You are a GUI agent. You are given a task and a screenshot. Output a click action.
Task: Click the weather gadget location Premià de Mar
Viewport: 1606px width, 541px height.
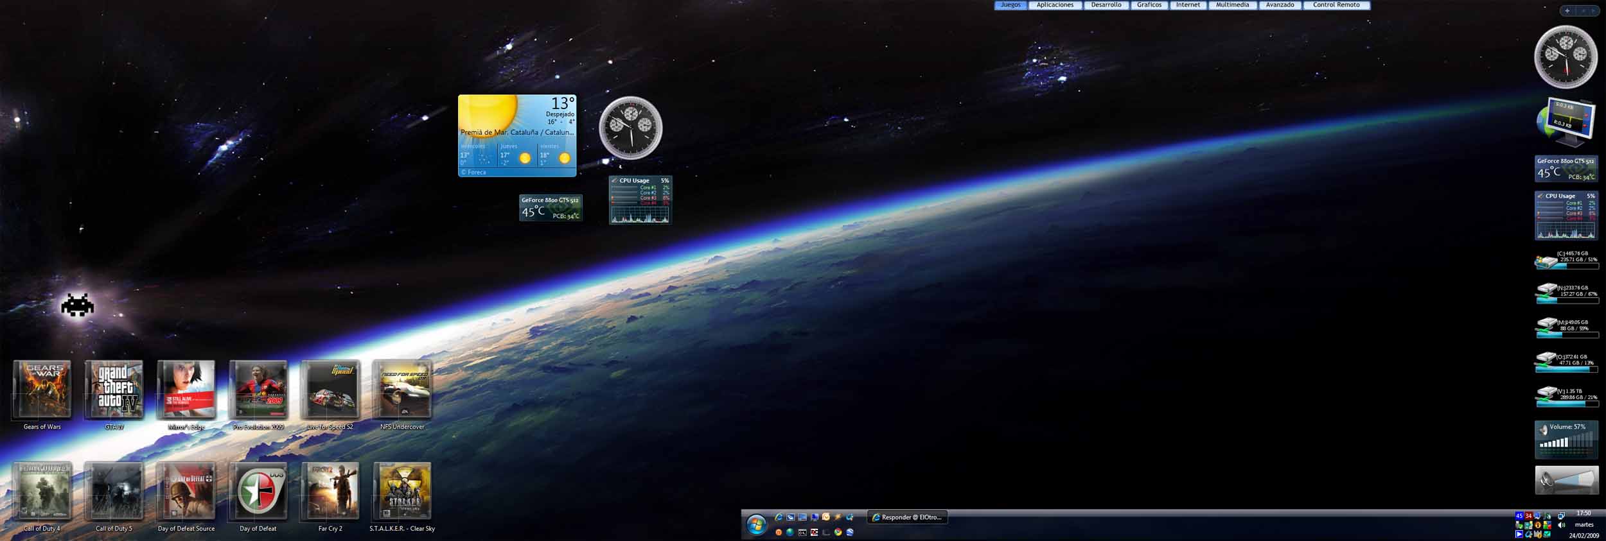click(517, 132)
